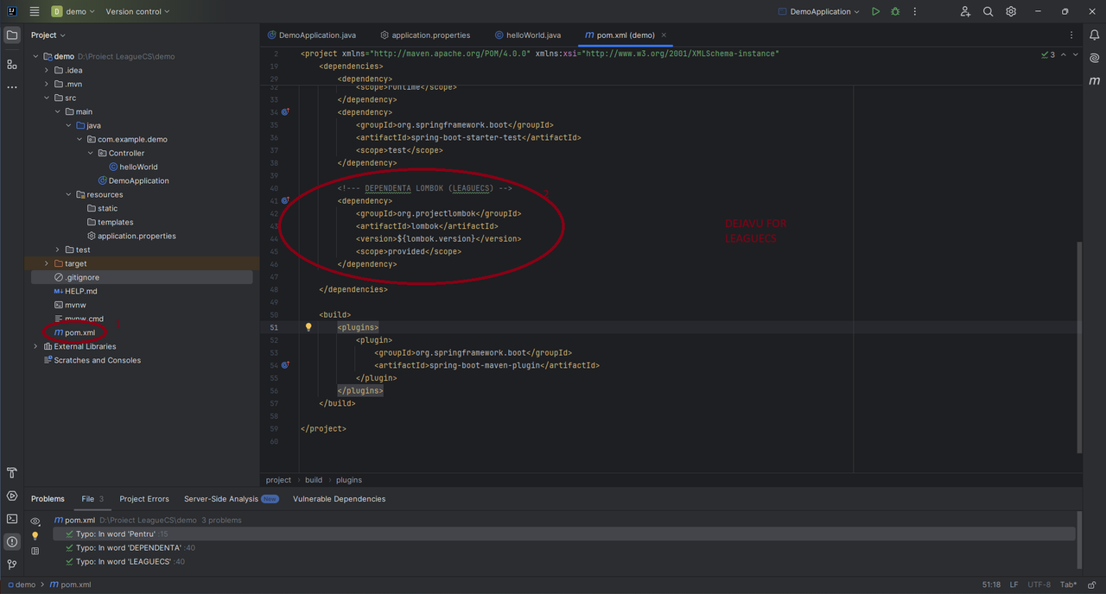This screenshot has width=1106, height=594.
Task: Select the plugins breadcrumb item
Action: coord(349,480)
